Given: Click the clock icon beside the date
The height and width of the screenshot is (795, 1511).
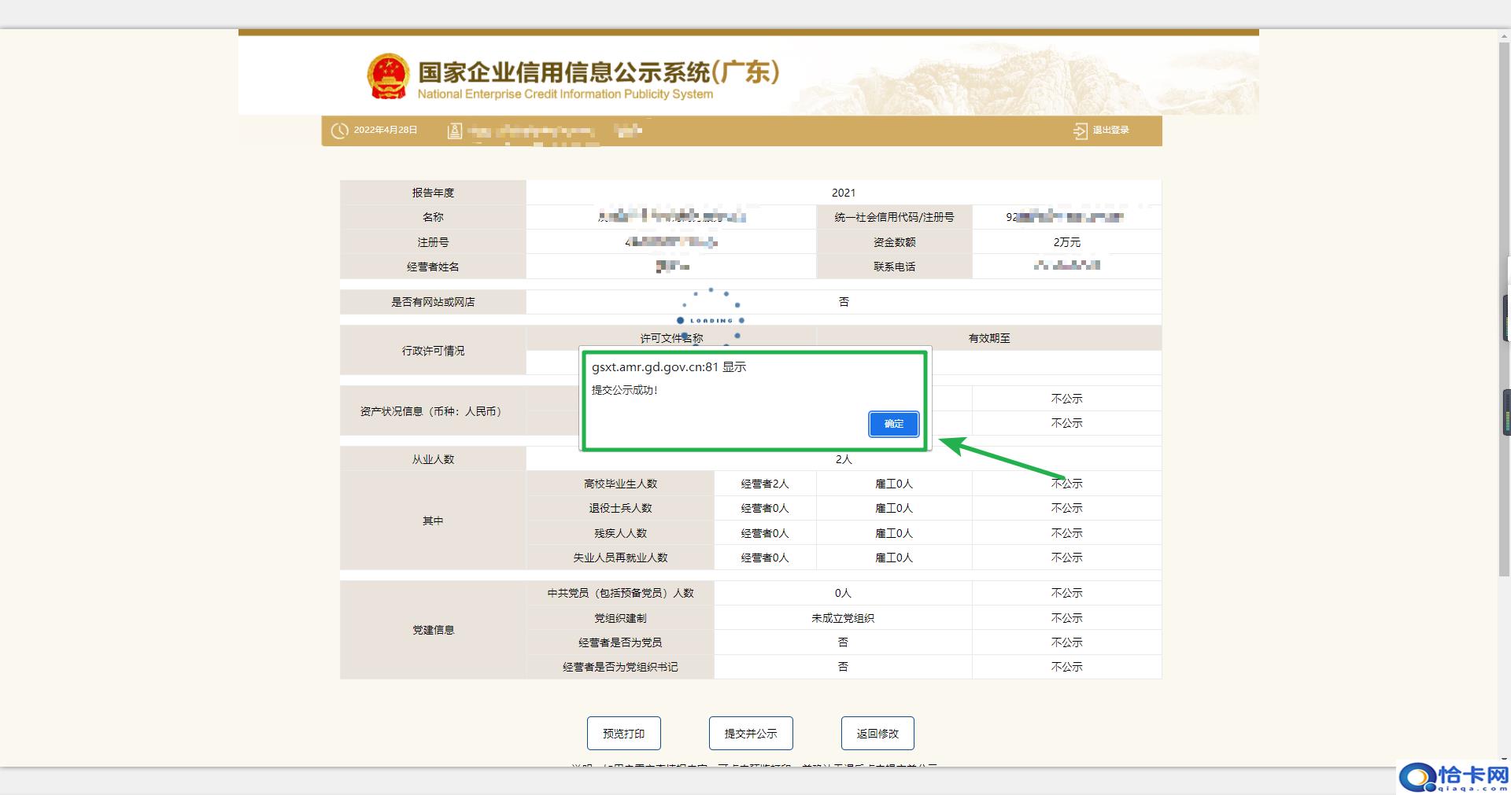Looking at the screenshot, I should [340, 131].
